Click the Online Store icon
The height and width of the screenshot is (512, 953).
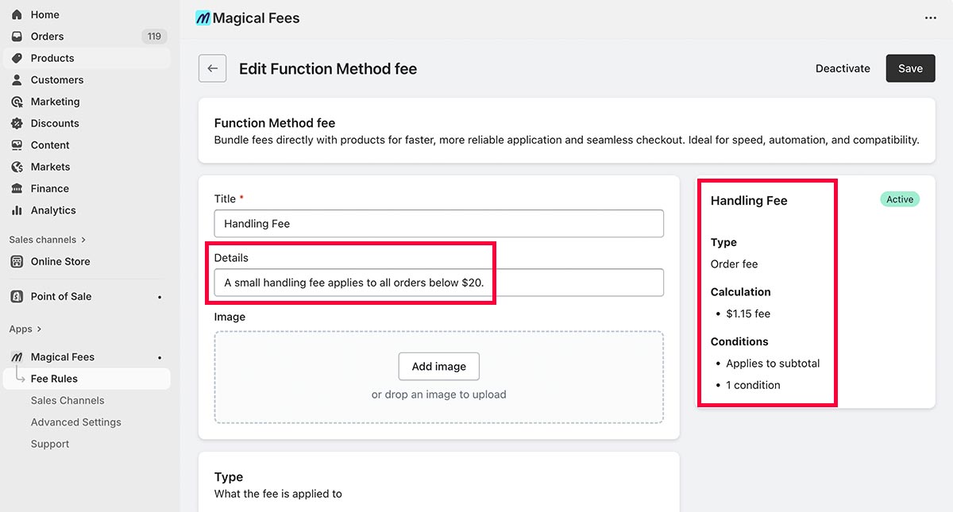[x=17, y=262]
